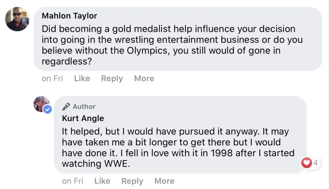Show the reaction count of 4
Image resolution: width=329 pixels, height=189 pixels.
tap(316, 163)
